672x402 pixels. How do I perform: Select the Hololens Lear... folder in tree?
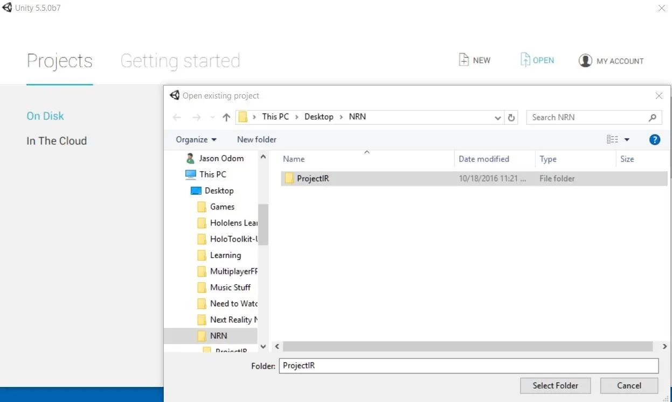tap(227, 223)
